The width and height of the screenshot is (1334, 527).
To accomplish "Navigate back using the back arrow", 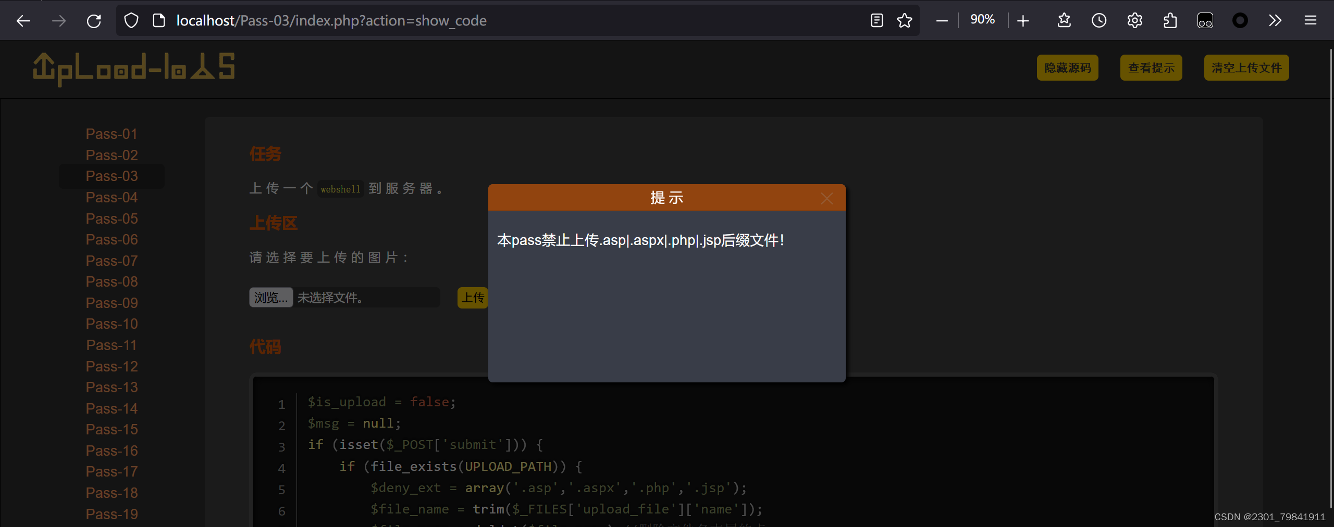I will click(x=23, y=20).
